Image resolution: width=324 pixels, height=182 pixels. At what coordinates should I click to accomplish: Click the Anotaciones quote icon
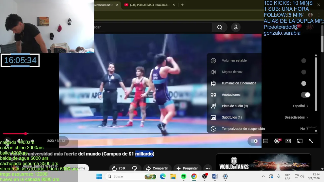click(213, 95)
